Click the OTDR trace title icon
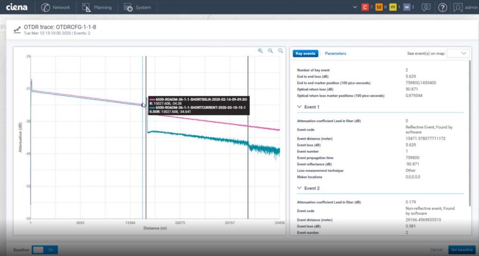 coord(17,29)
